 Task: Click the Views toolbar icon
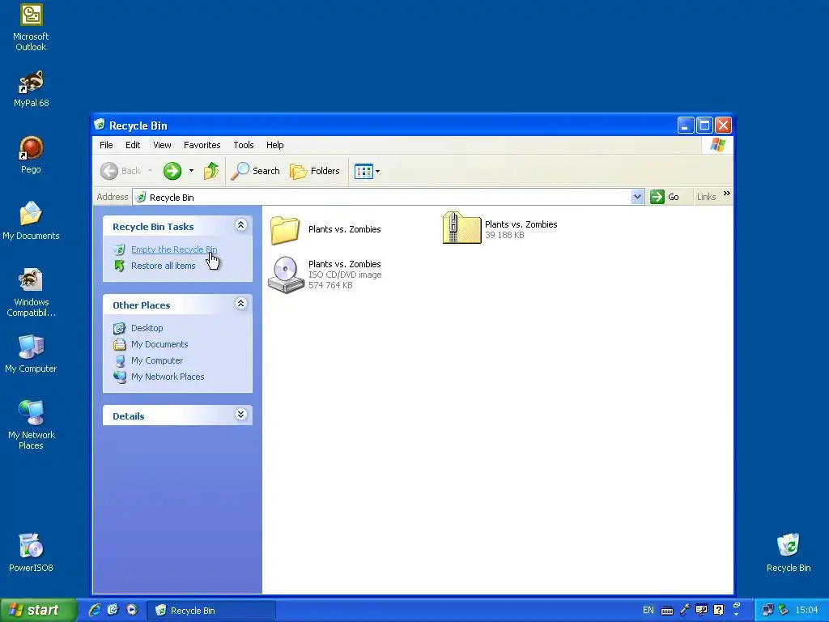[x=363, y=172]
